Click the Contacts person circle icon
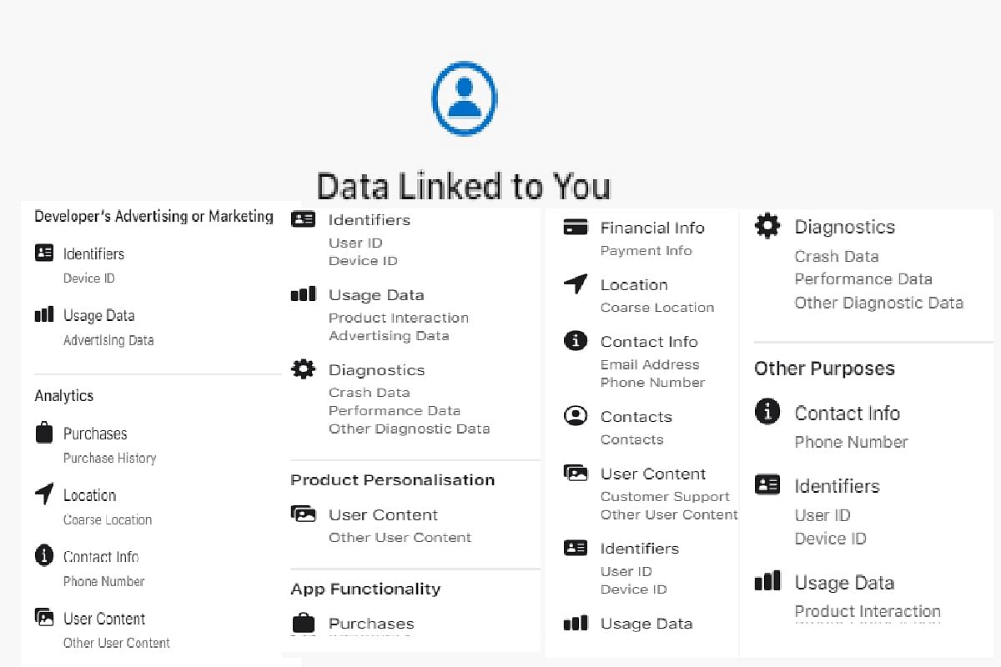 [576, 416]
